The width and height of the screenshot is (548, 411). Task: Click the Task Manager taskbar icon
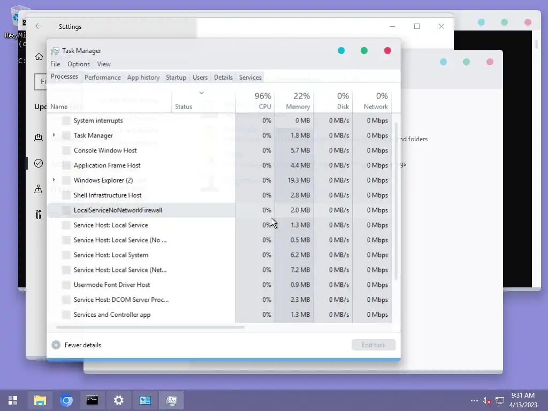(171, 400)
